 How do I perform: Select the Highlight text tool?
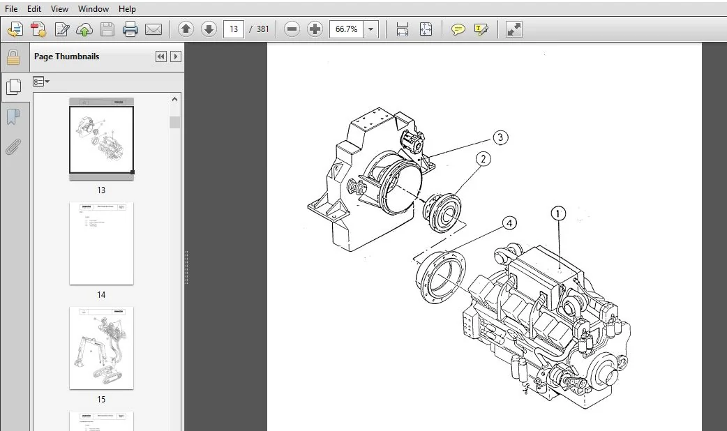tap(481, 30)
